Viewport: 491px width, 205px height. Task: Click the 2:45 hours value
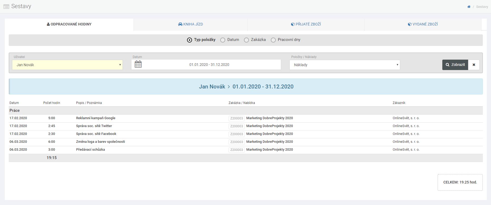pos(52,126)
